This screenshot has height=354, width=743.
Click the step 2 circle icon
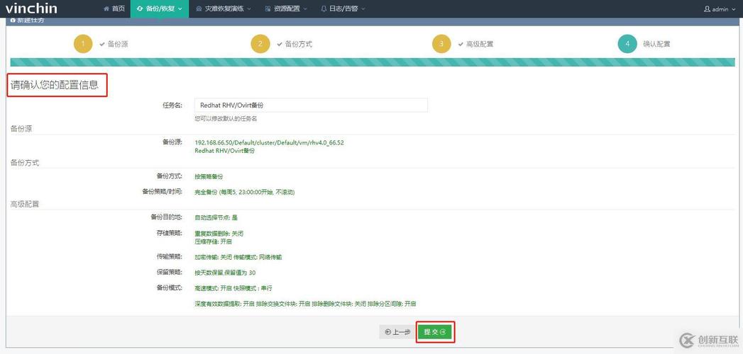260,44
